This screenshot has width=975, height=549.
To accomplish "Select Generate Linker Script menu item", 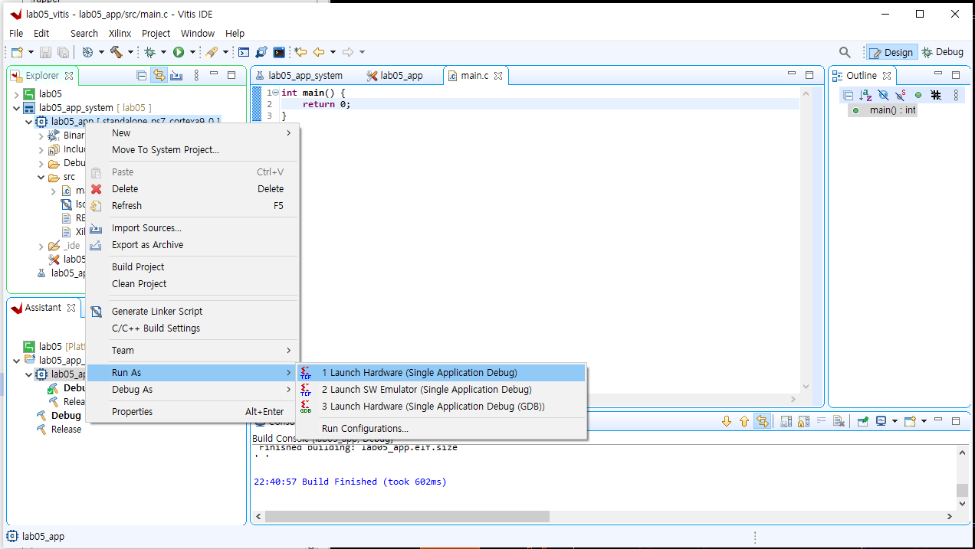I will [x=192, y=312].
